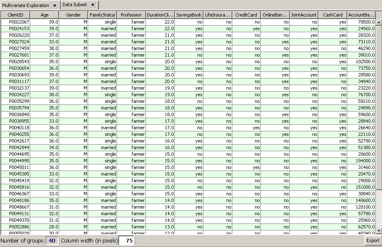Click the Export button

pyautogui.click(x=373, y=241)
